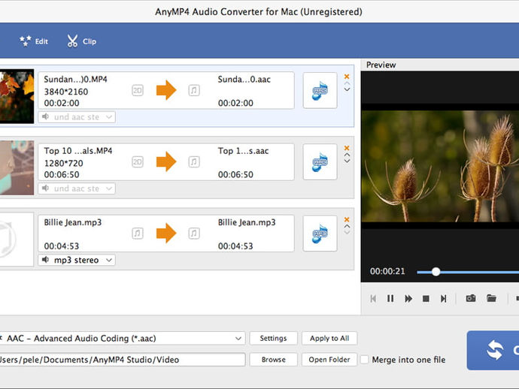Click resolution text 1280*720
This screenshot has width=519, height=389.
point(63,163)
